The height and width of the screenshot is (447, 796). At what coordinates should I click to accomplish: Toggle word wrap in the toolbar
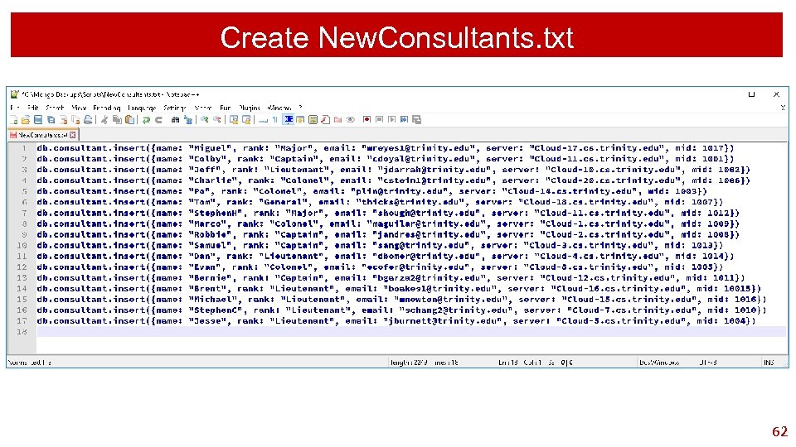pyautogui.click(x=263, y=119)
